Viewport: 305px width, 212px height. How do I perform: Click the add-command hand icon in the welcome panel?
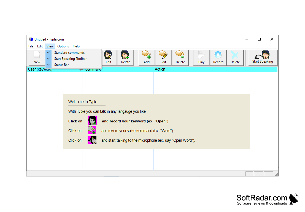92,130
